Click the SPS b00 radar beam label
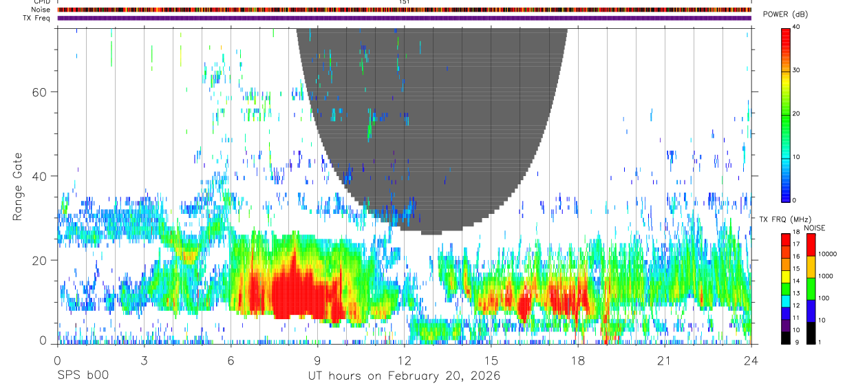 (x=83, y=376)
